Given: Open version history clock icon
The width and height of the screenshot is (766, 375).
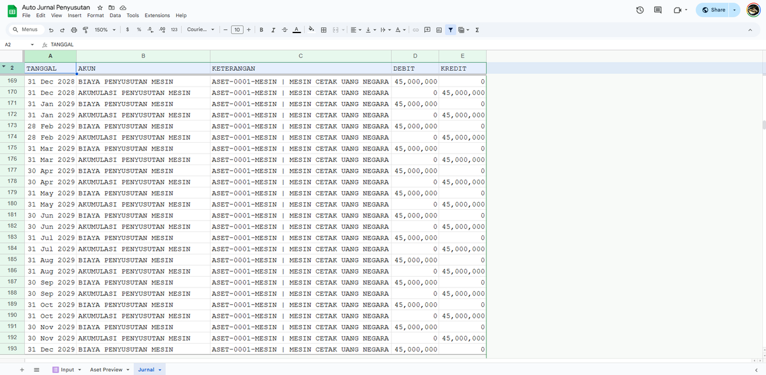Looking at the screenshot, I should [x=640, y=10].
